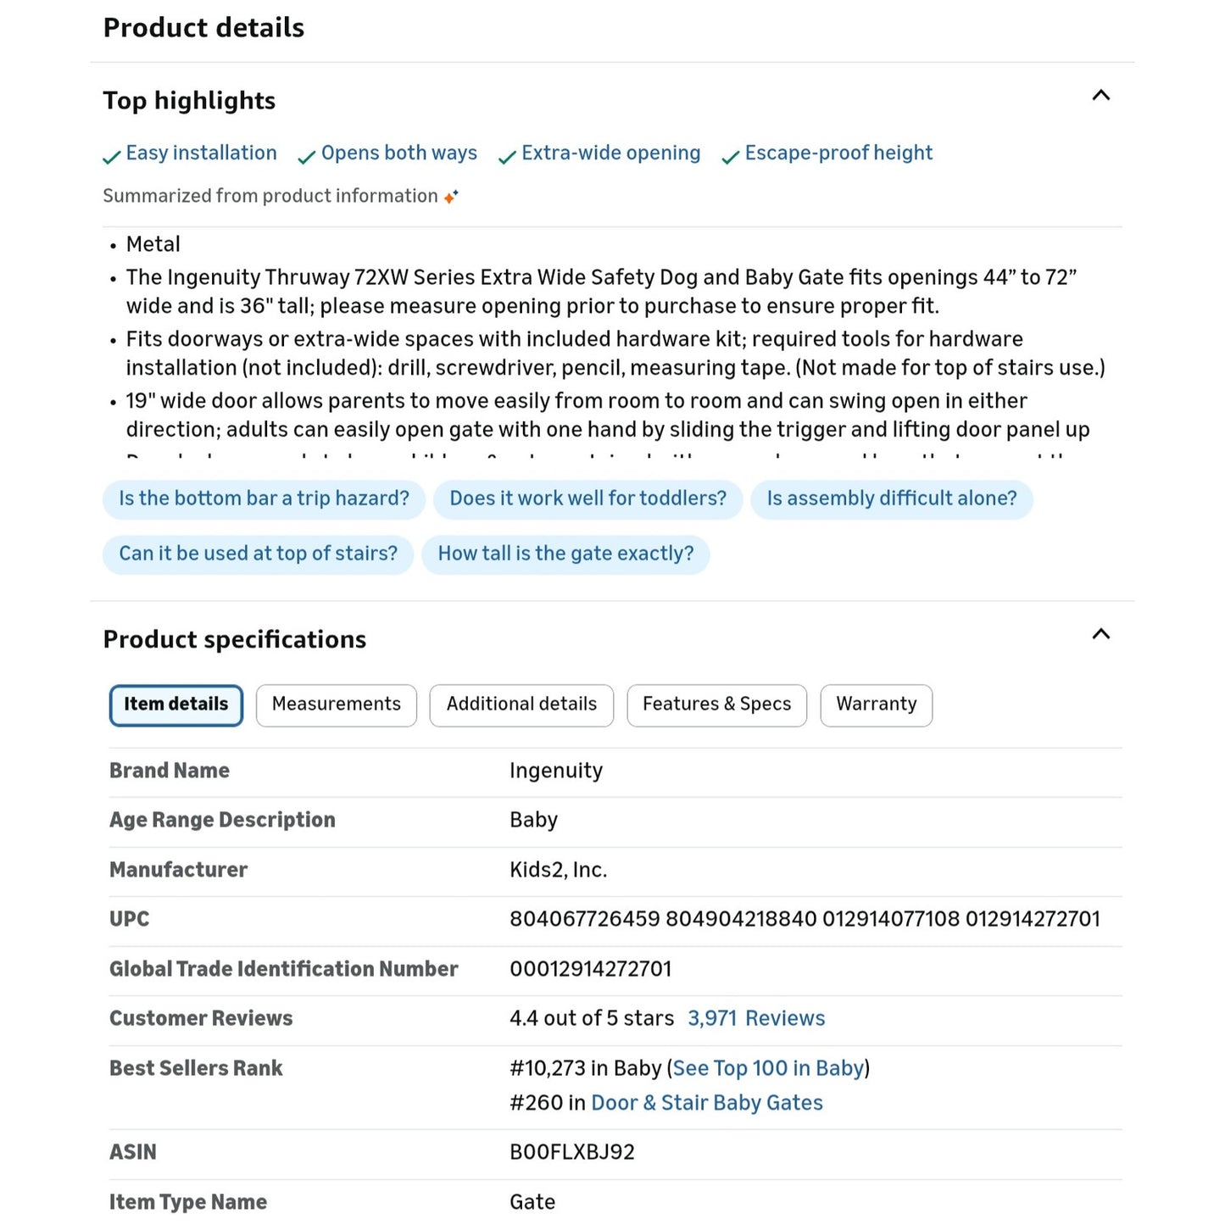This screenshot has width=1225, height=1225.
Task: Collapse the Top highlights section chevron
Action: (x=1100, y=96)
